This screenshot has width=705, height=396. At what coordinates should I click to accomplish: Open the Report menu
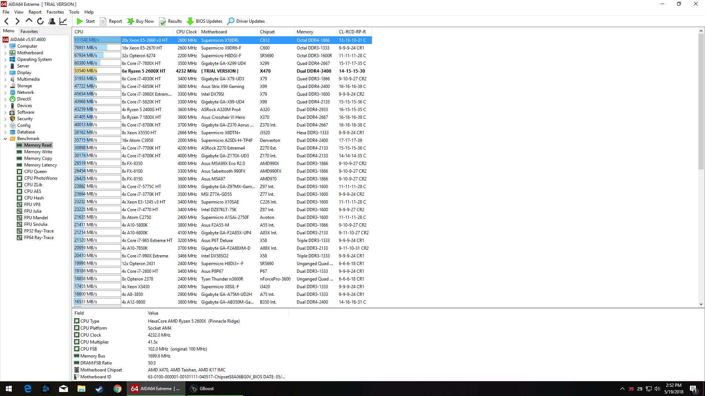pos(35,12)
